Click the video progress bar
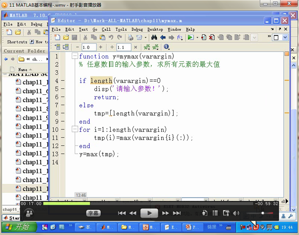Viewport: 299px width, 235px height. coord(148,204)
